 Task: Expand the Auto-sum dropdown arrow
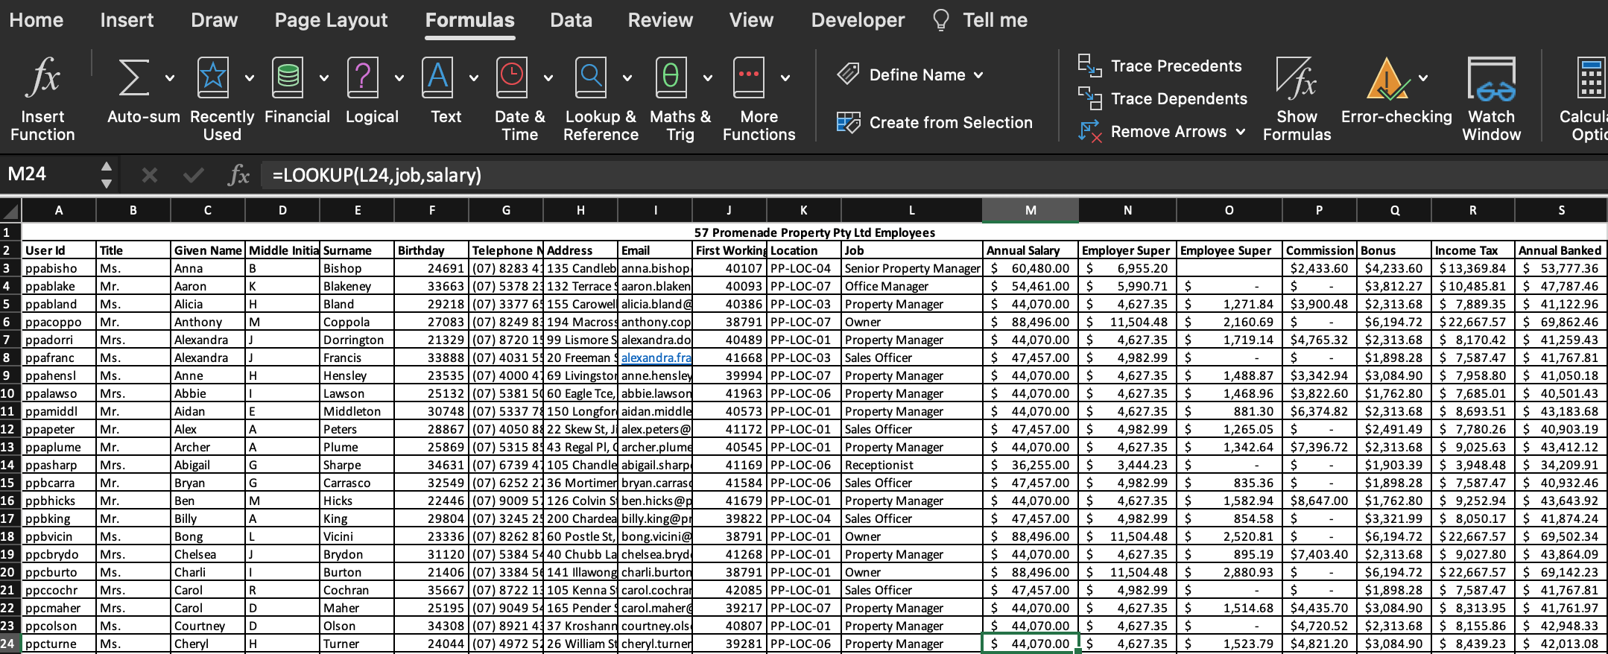point(170,77)
